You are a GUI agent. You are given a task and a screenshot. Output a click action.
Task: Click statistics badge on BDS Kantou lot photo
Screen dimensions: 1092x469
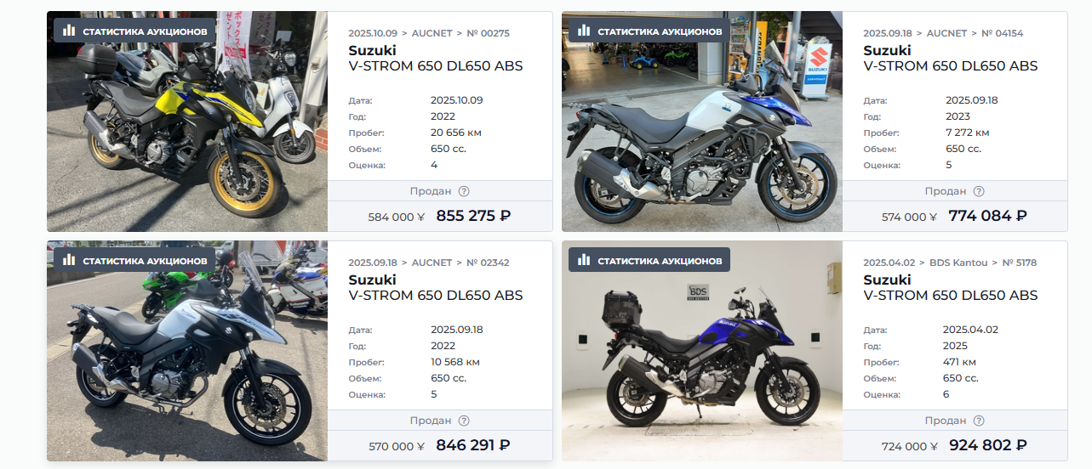click(649, 261)
